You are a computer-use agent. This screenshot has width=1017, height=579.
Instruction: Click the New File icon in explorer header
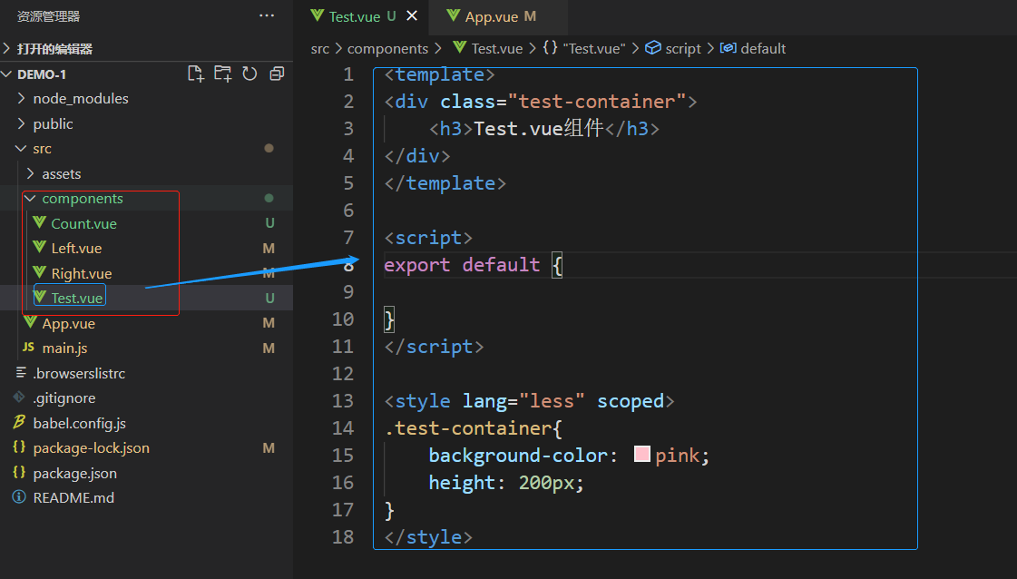pyautogui.click(x=195, y=74)
